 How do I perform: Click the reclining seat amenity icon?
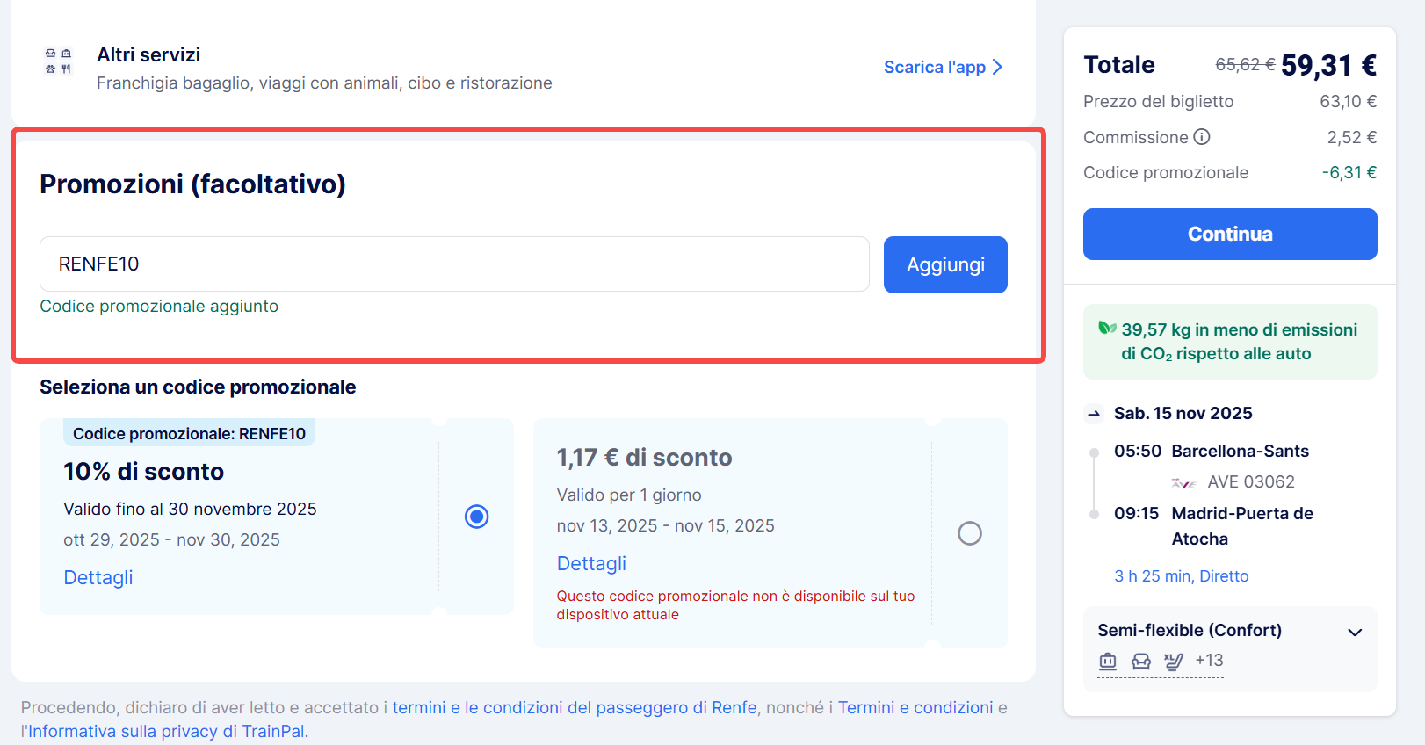pos(1174,662)
